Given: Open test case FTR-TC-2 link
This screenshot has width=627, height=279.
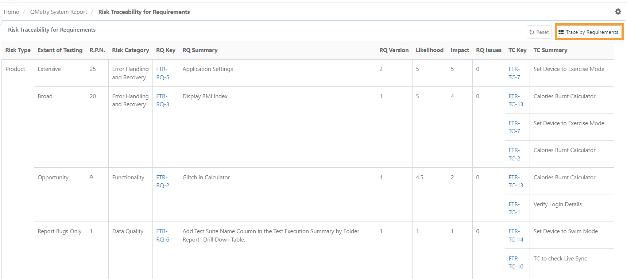Looking at the screenshot, I should 514,154.
